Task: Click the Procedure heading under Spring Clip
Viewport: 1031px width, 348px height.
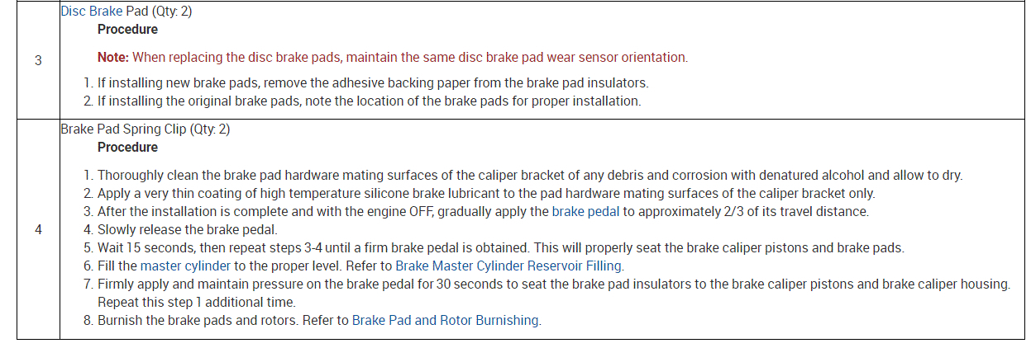Action: pos(127,148)
